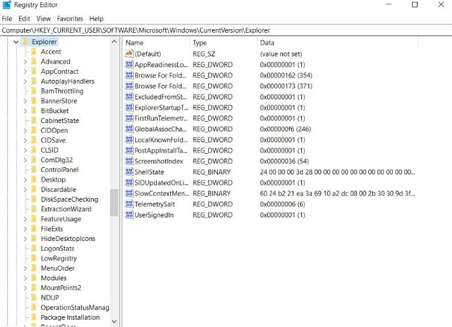Expand the AppContract key
The image size is (452, 327).
pyautogui.click(x=25, y=71)
